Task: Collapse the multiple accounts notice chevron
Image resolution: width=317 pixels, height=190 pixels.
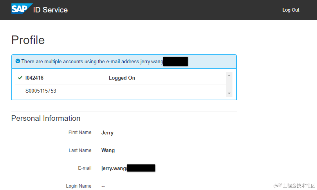Action: [18, 61]
